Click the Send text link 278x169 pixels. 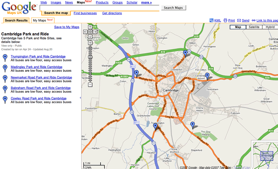coord(246,20)
